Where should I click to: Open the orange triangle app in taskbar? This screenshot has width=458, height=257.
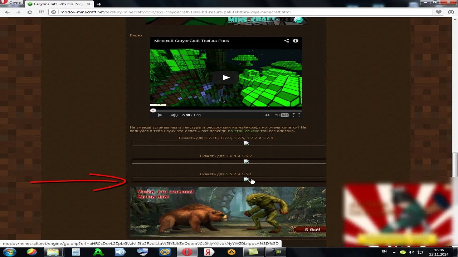[x=232, y=252]
